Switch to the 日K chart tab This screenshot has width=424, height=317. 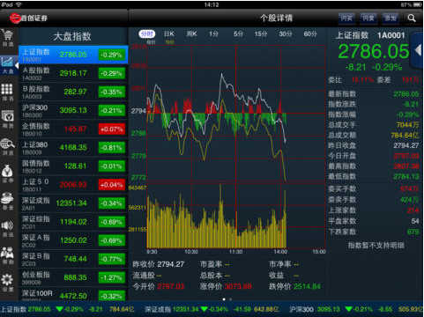(x=169, y=34)
